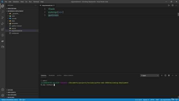Select requirements.txt in the file tree
179x101 pixels.
tap(22, 31)
